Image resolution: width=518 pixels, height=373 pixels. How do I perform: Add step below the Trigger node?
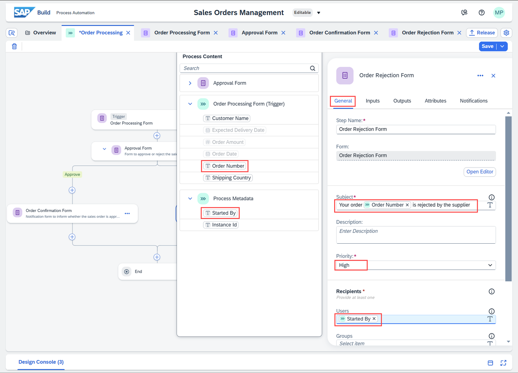pos(157,136)
